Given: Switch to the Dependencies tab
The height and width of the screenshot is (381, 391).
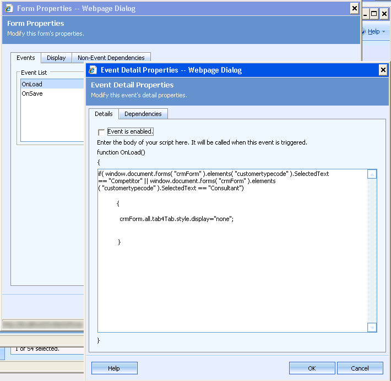Looking at the screenshot, I should [143, 114].
